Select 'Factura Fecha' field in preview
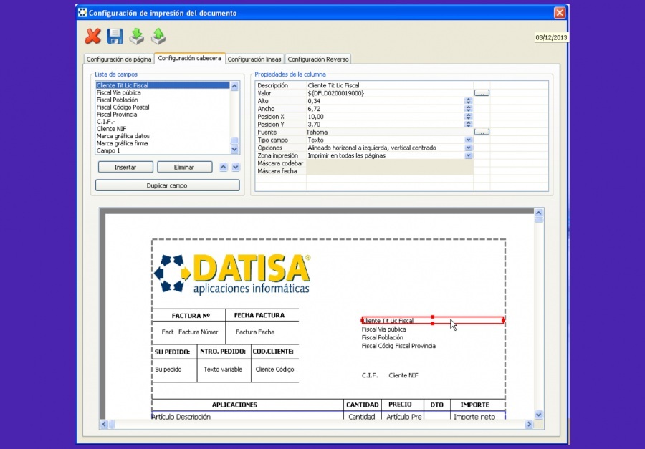The width and height of the screenshot is (645, 449). tap(255, 332)
